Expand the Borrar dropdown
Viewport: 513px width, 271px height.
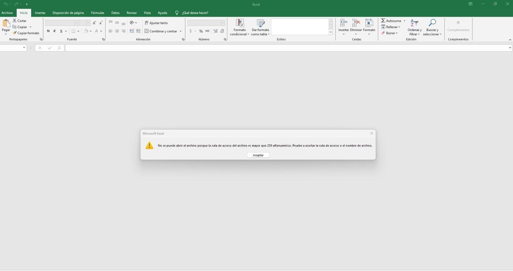(x=397, y=33)
